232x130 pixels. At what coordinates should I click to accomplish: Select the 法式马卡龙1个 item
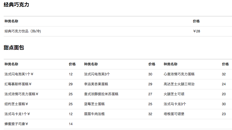coord(17,114)
